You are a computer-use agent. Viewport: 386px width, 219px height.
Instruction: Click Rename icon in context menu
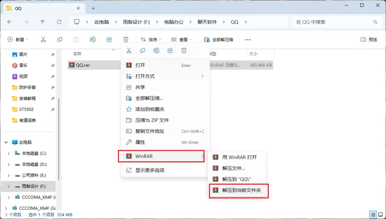tap(156, 50)
